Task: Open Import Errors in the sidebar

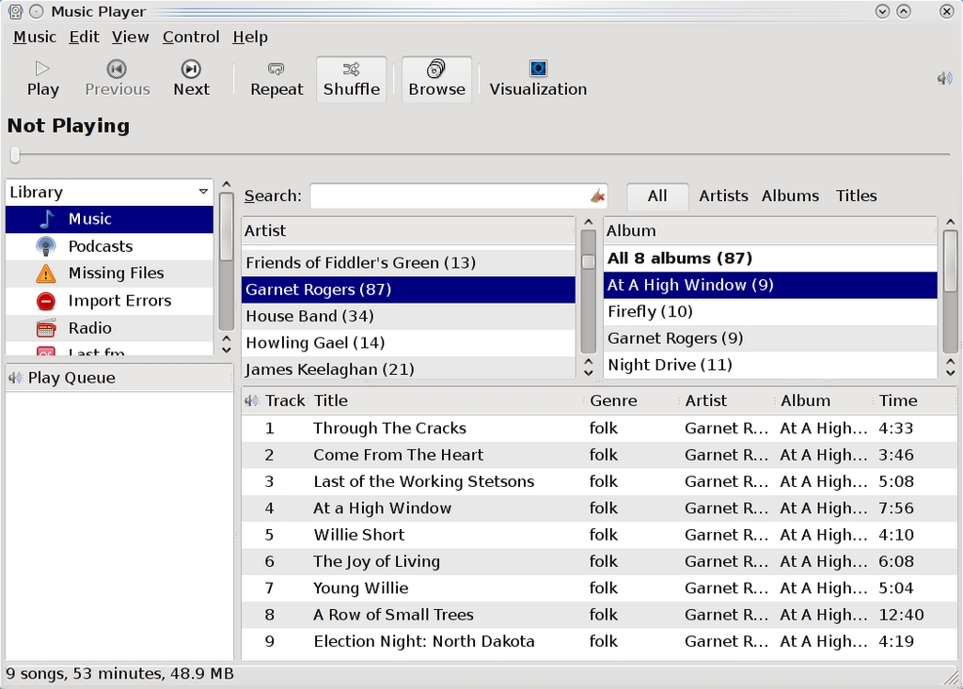Action: pyautogui.click(x=119, y=301)
